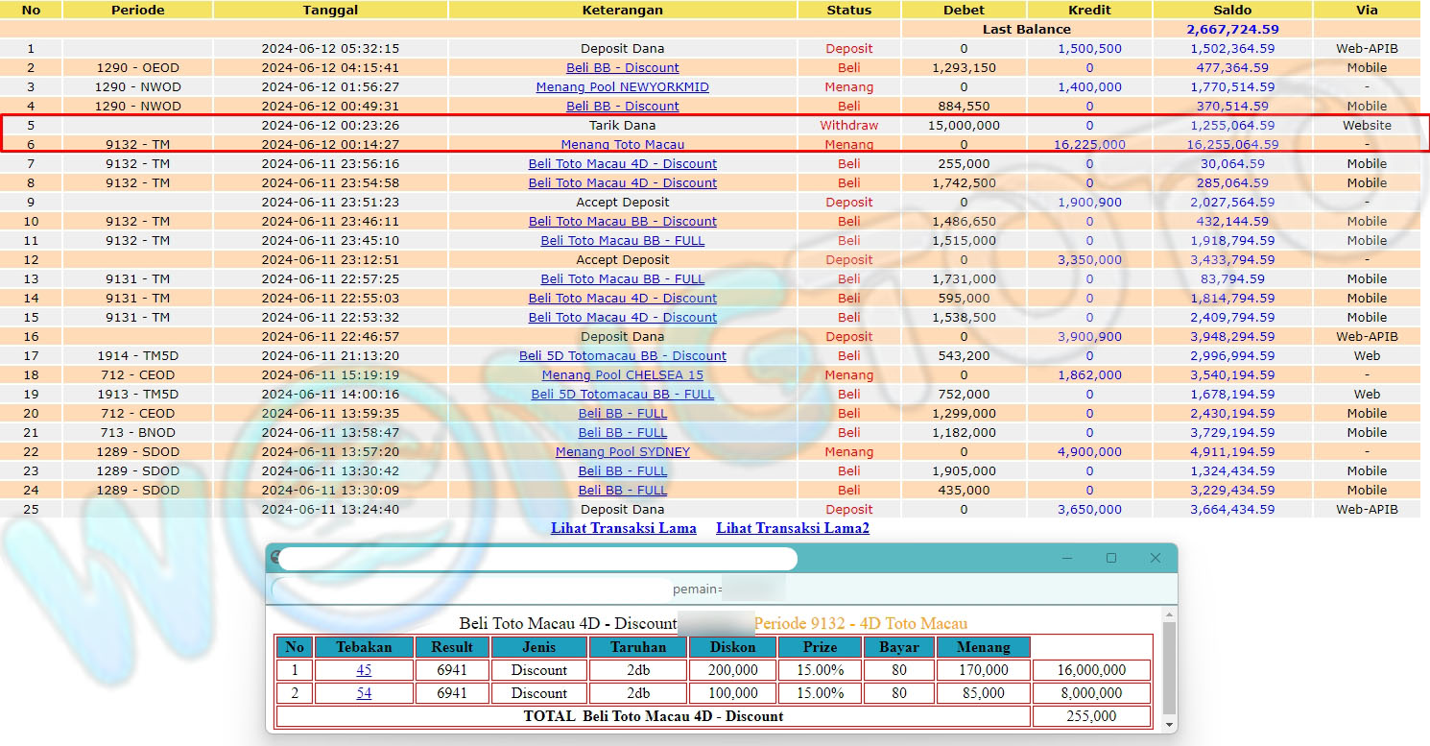This screenshot has height=746, width=1430.
Task: Open Beli 5D Totomacau BB - FULL
Action: tap(622, 395)
